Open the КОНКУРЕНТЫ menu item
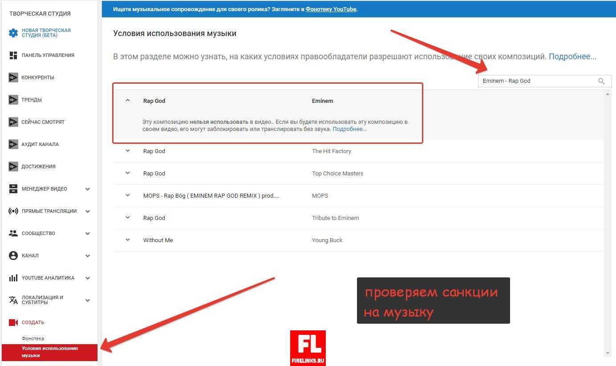The height and width of the screenshot is (366, 616). [38, 77]
